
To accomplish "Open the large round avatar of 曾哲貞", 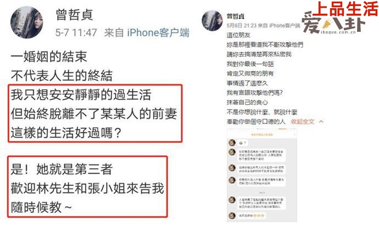I will 26,22.
